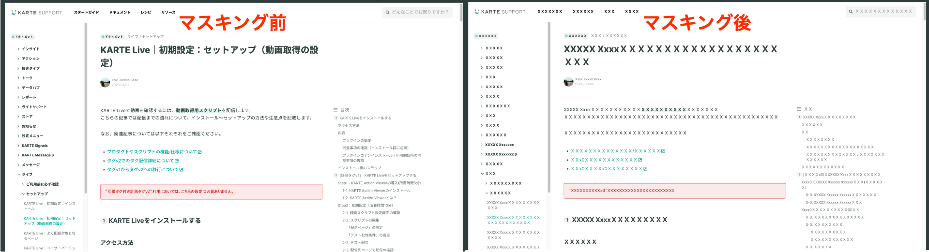Click the search magnifier icon in masked right screenshot
The image size is (929, 252).
851,11
